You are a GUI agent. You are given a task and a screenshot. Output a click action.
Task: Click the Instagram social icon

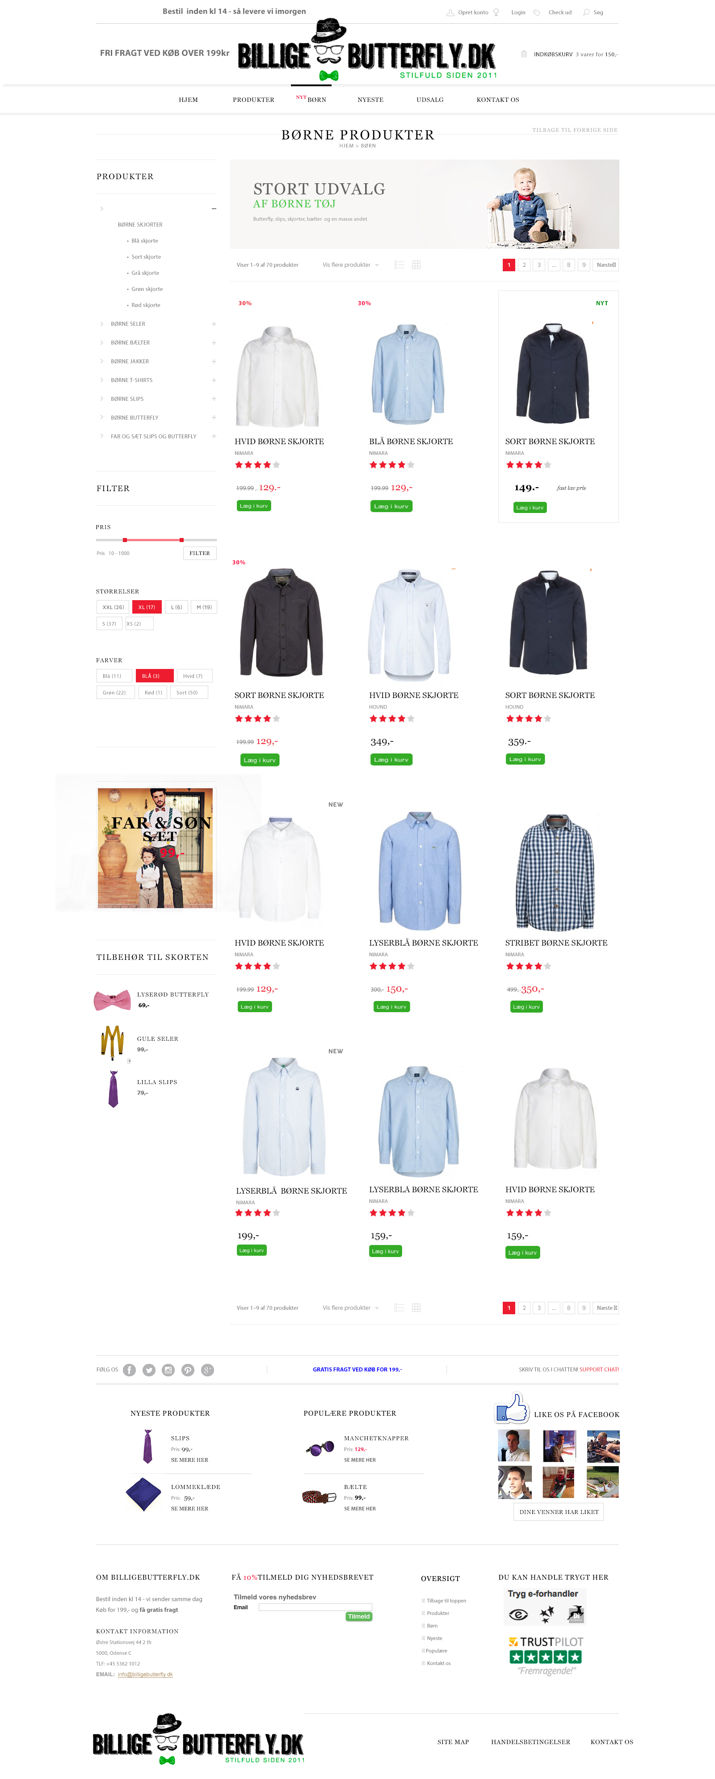(x=168, y=1370)
